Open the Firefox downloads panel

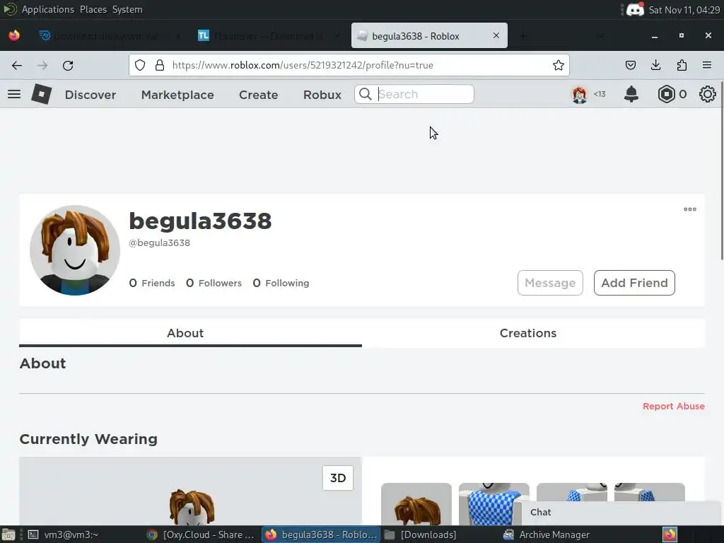pyautogui.click(x=655, y=65)
